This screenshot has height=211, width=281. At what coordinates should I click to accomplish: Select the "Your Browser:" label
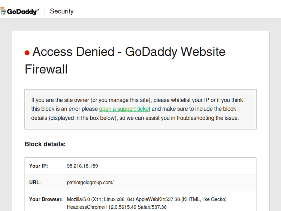click(x=46, y=199)
